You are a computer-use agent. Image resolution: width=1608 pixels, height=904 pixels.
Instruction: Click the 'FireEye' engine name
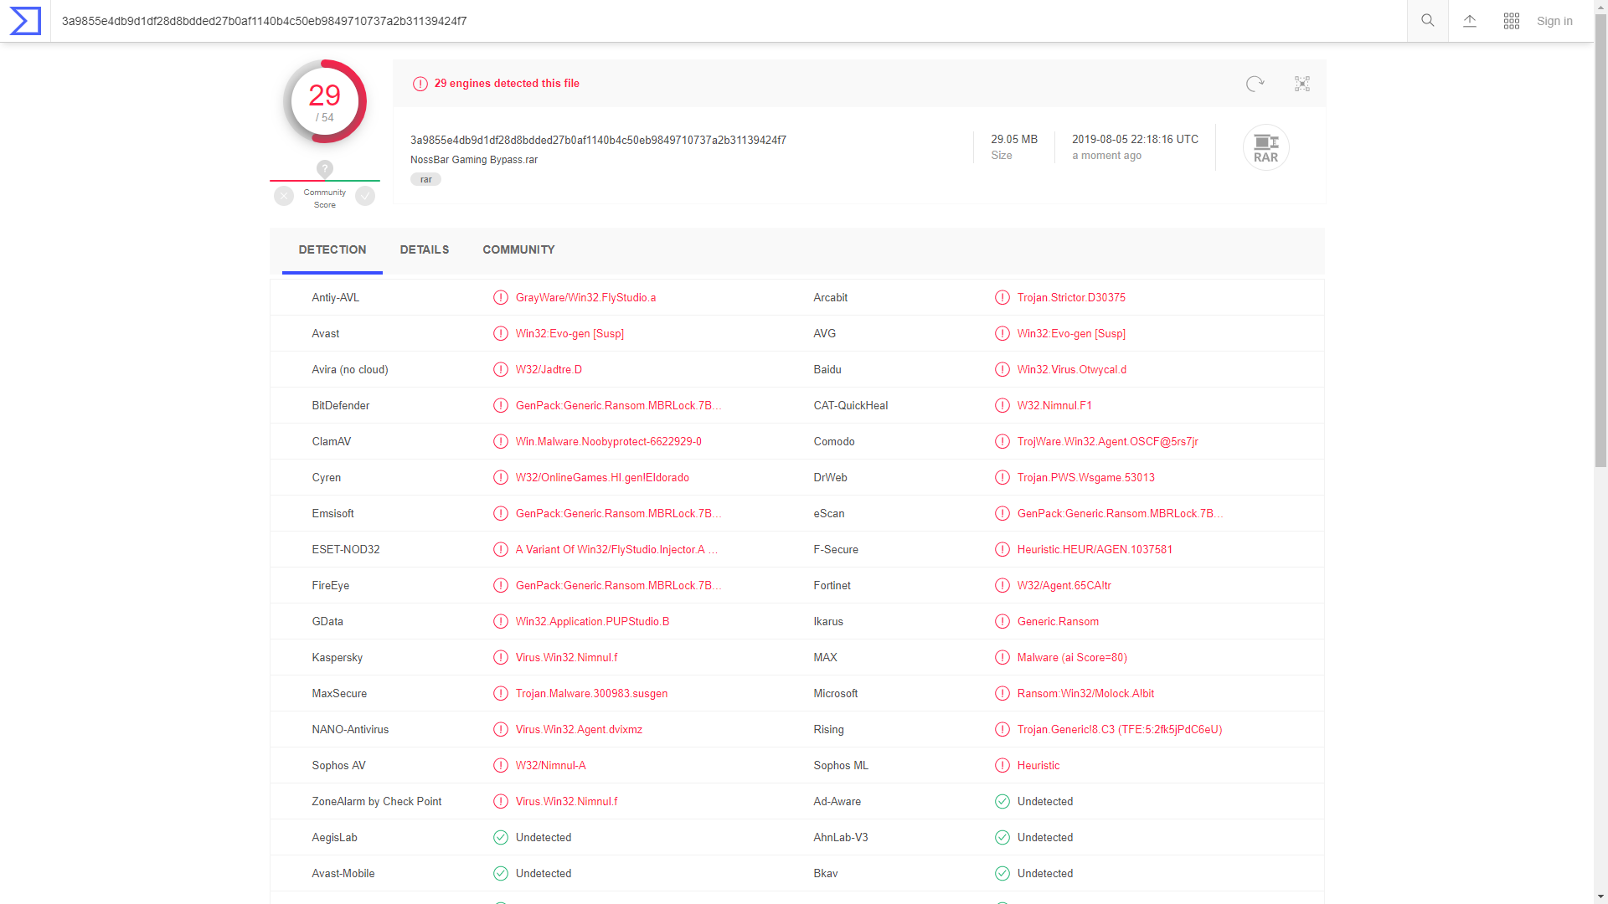(330, 586)
